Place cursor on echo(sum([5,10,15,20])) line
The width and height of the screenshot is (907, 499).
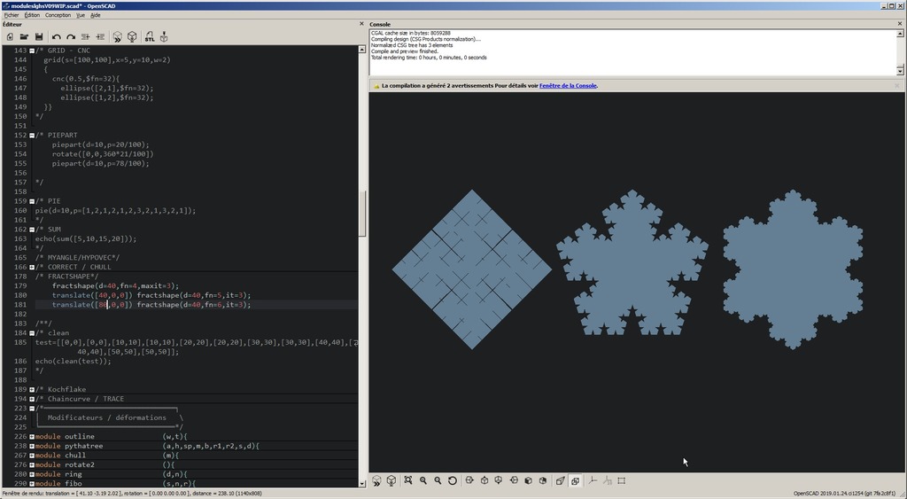pos(86,238)
